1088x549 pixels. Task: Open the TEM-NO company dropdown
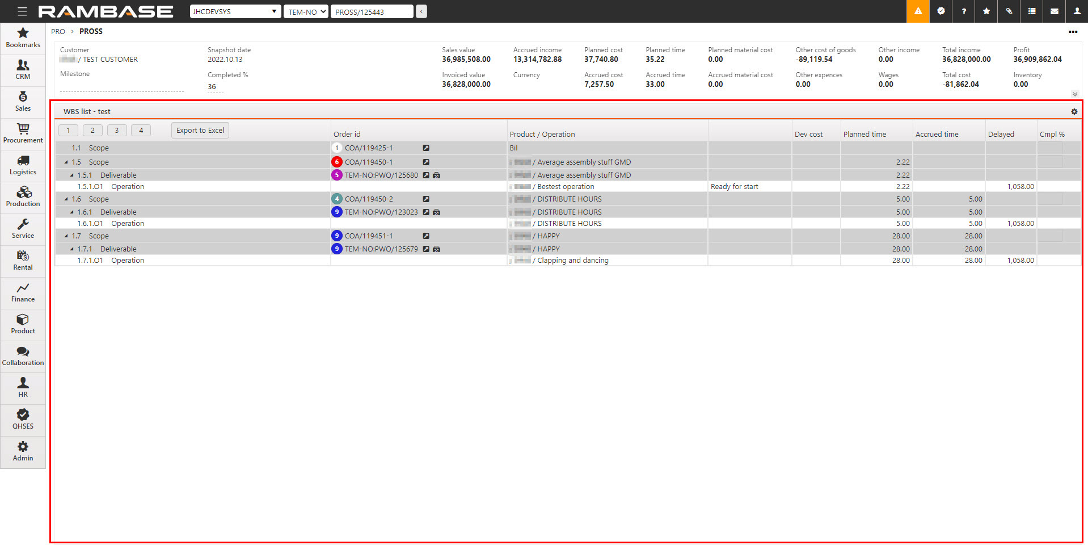click(306, 11)
